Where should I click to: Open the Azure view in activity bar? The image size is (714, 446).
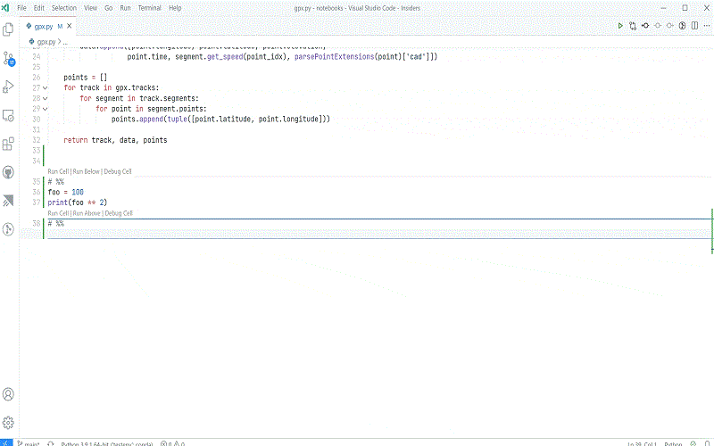point(8,201)
